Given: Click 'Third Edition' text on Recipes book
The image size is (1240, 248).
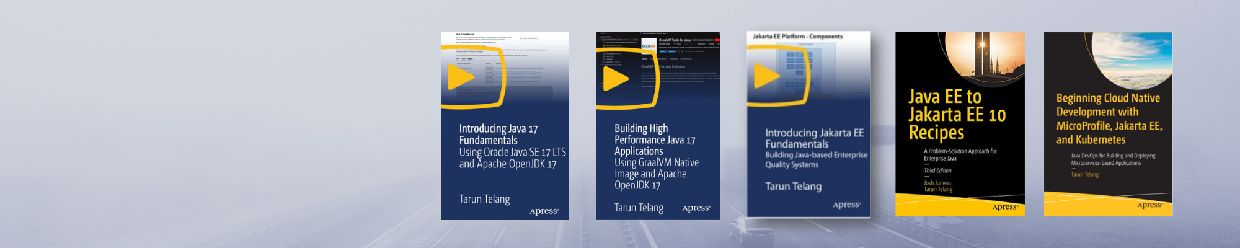Looking at the screenshot, I should [x=937, y=170].
